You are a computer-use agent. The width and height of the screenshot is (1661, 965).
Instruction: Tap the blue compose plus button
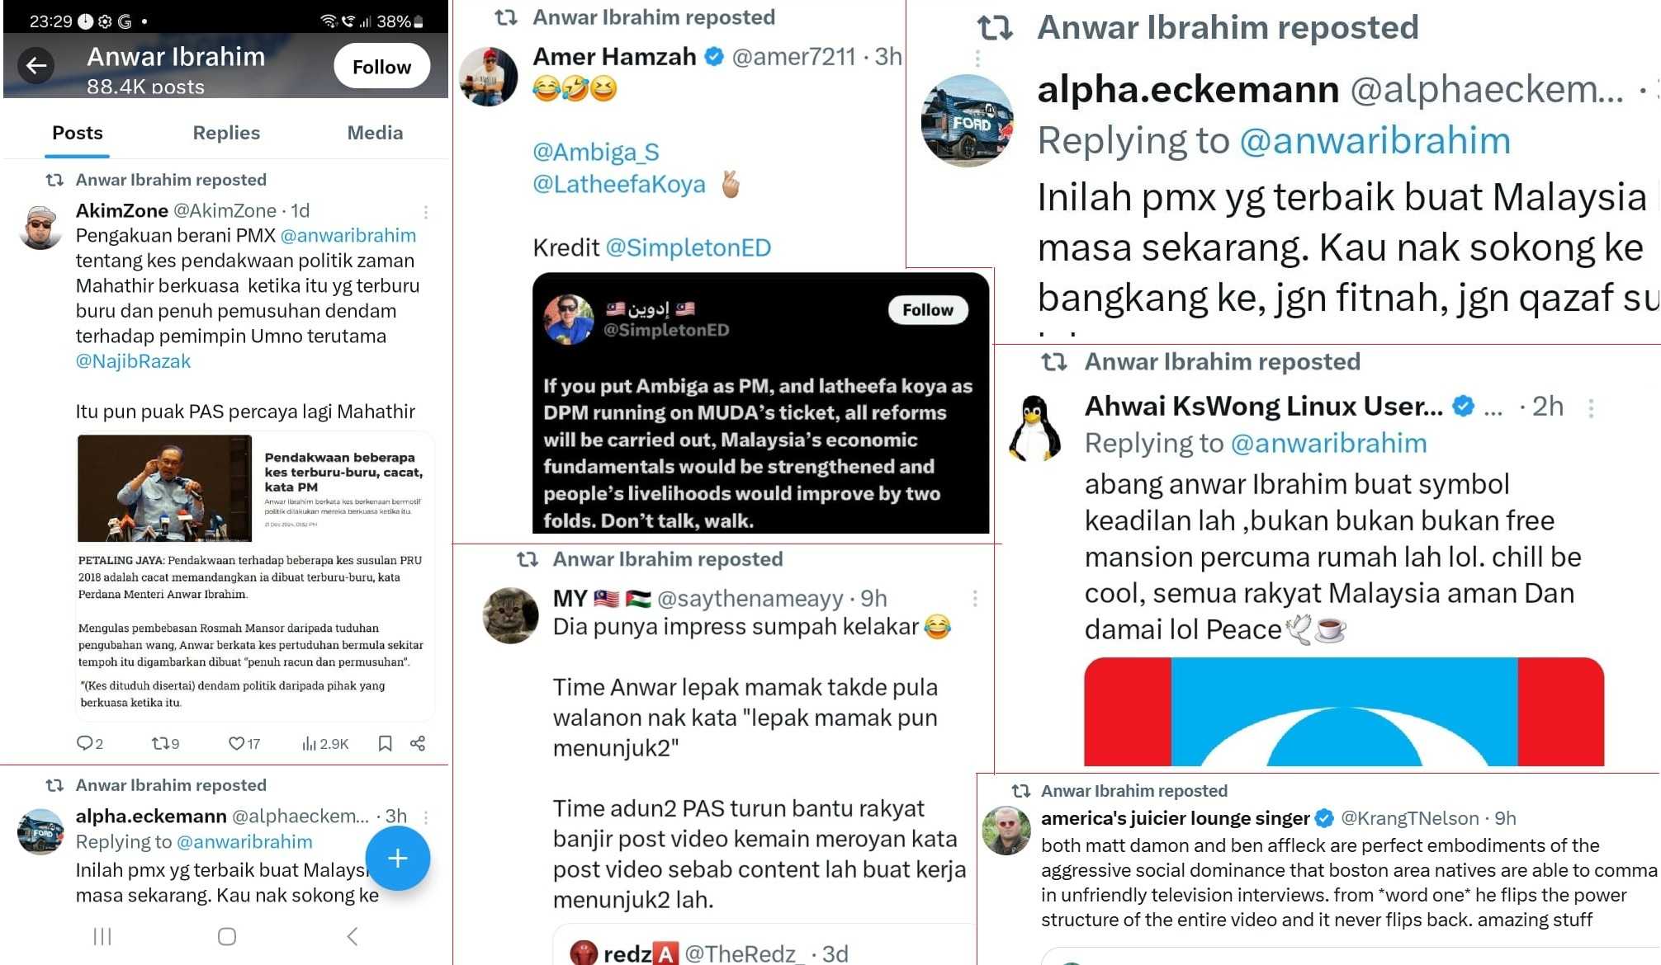point(398,859)
